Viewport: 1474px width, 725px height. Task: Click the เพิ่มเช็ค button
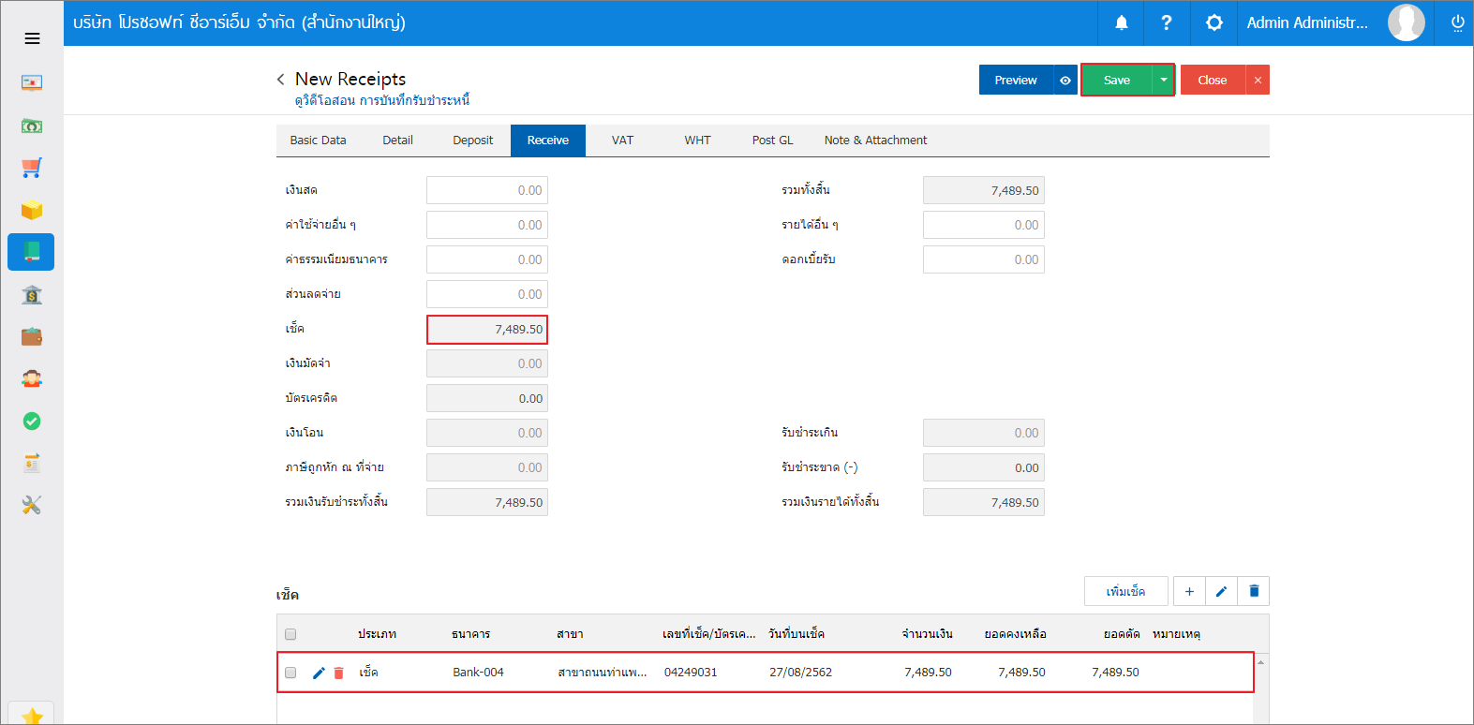1125,591
